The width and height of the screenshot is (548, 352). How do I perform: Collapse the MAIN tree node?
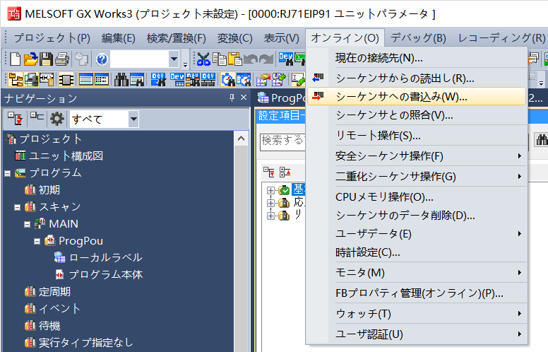click(27, 224)
